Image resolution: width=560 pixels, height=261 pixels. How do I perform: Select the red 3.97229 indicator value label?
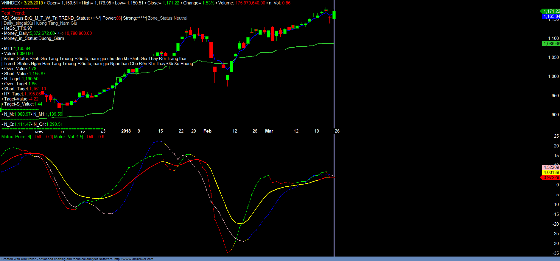551,177
